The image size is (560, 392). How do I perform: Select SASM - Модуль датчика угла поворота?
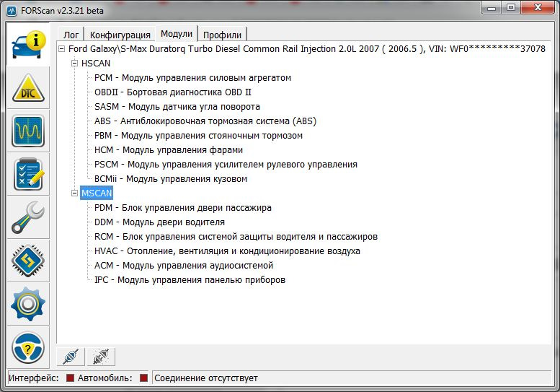click(177, 107)
